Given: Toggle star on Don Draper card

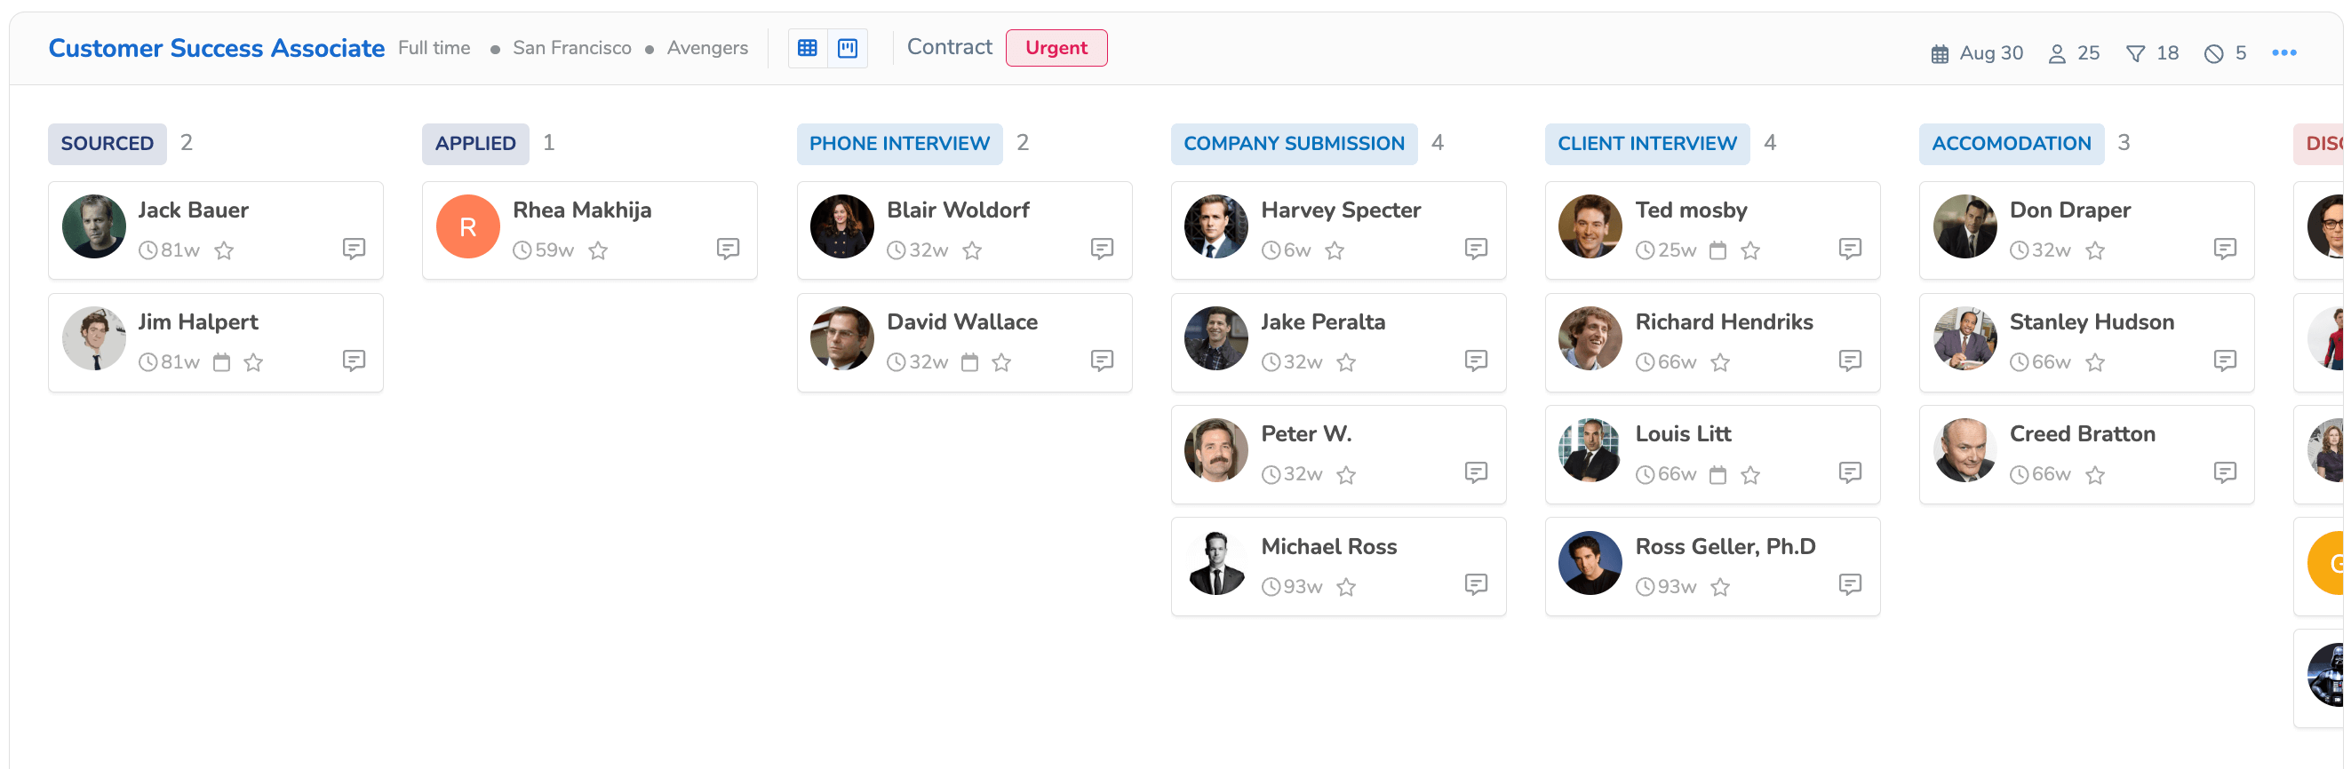Looking at the screenshot, I should pos(2094,250).
